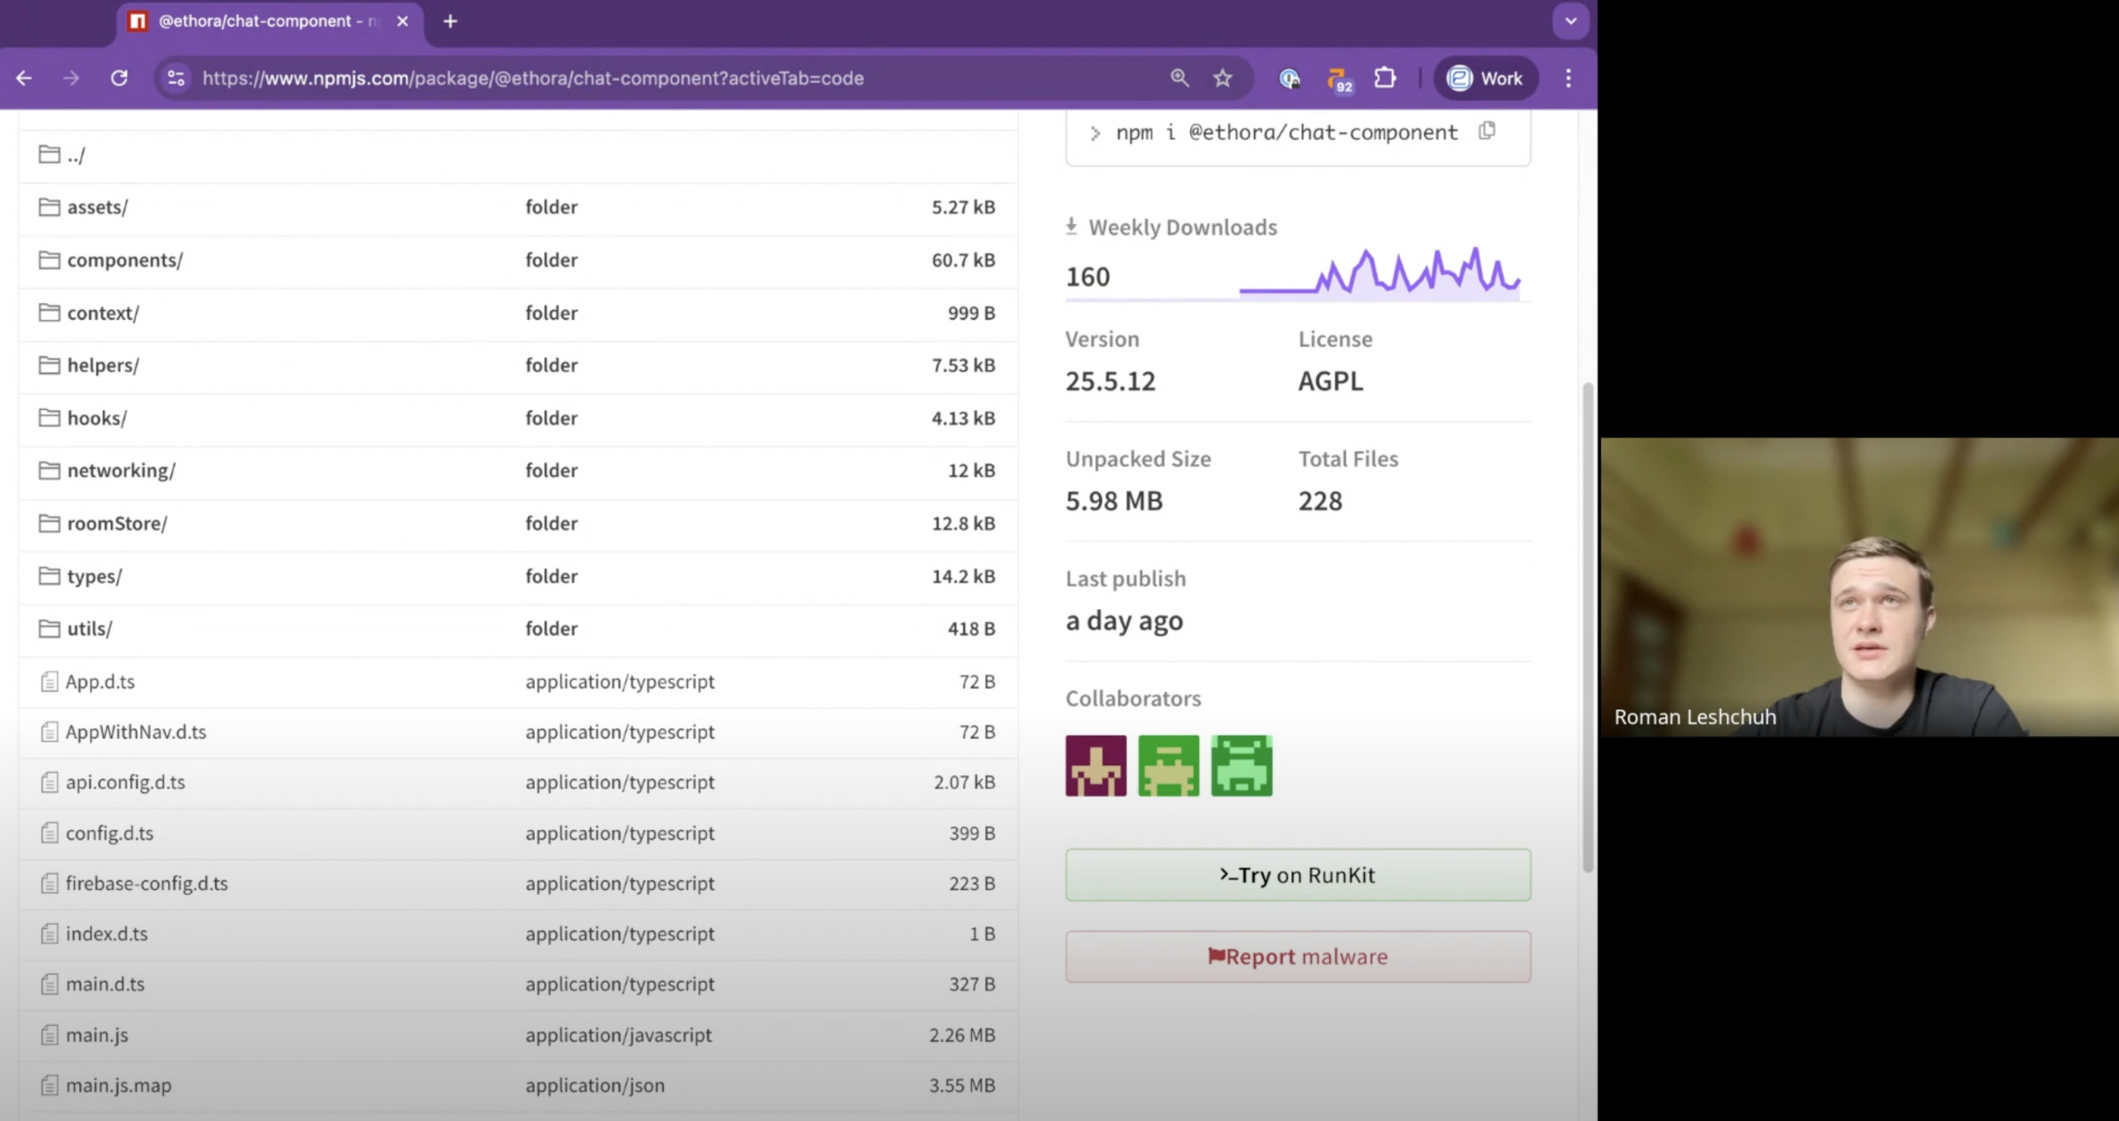Click the weekly downloads count 160
This screenshot has height=1121, width=2119.
(x=1088, y=277)
